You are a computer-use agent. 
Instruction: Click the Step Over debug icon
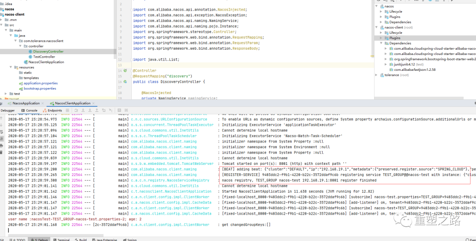pos(76,110)
